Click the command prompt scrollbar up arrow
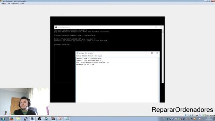 (163, 30)
